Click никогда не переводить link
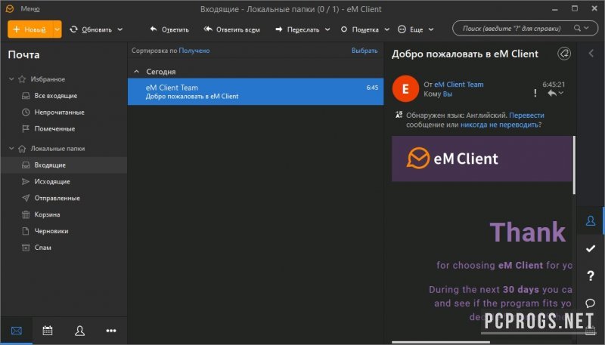 [499, 125]
